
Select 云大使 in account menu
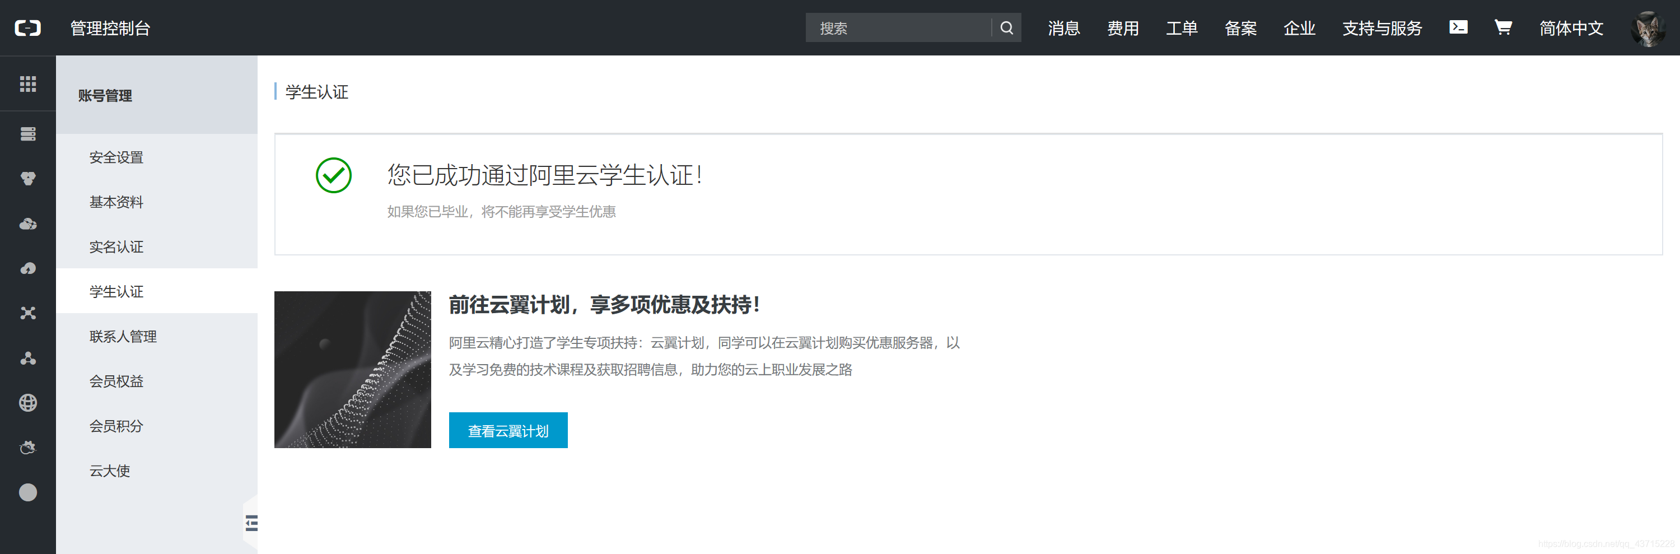(157, 471)
